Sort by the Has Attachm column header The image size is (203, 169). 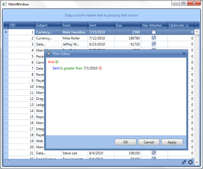pyautogui.click(x=155, y=25)
